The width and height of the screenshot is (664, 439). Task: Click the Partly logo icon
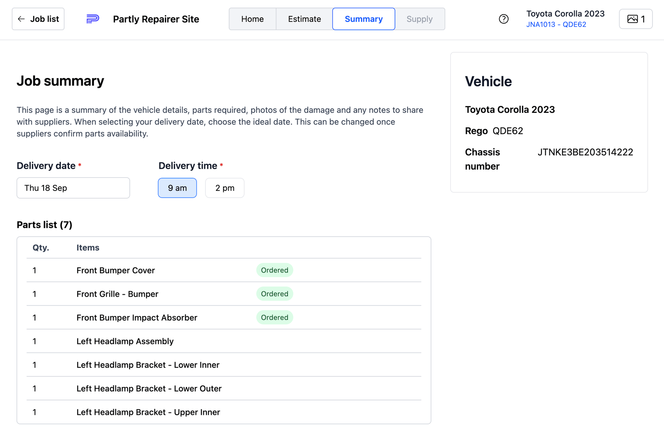pos(92,19)
